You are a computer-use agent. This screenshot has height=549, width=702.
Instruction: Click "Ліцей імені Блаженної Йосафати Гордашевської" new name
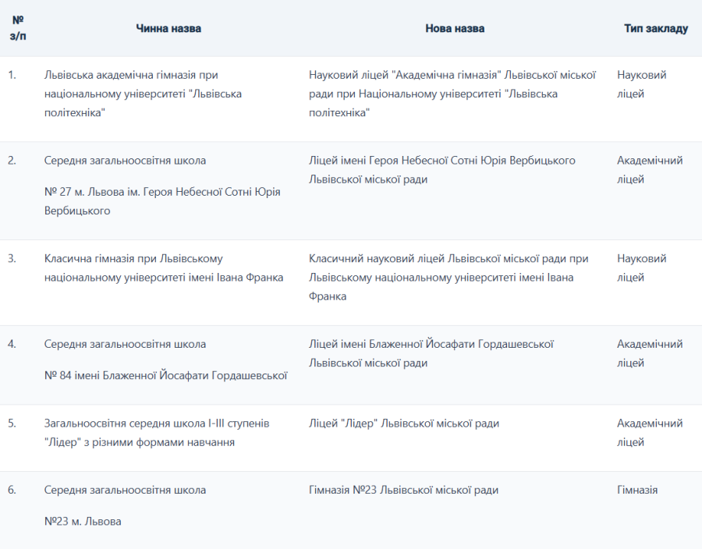tap(431, 353)
